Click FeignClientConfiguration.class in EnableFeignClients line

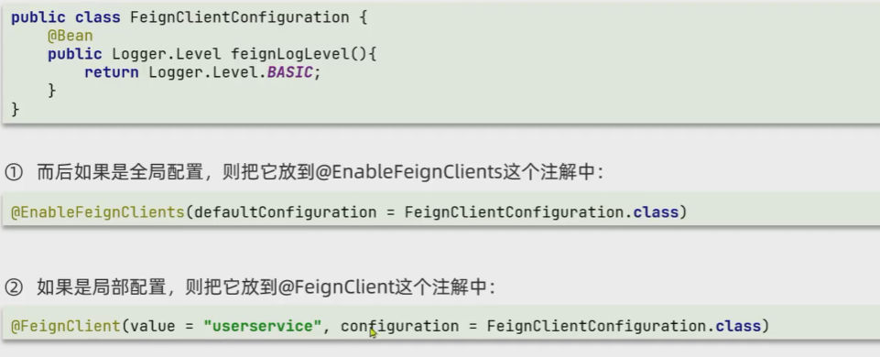pos(541,212)
